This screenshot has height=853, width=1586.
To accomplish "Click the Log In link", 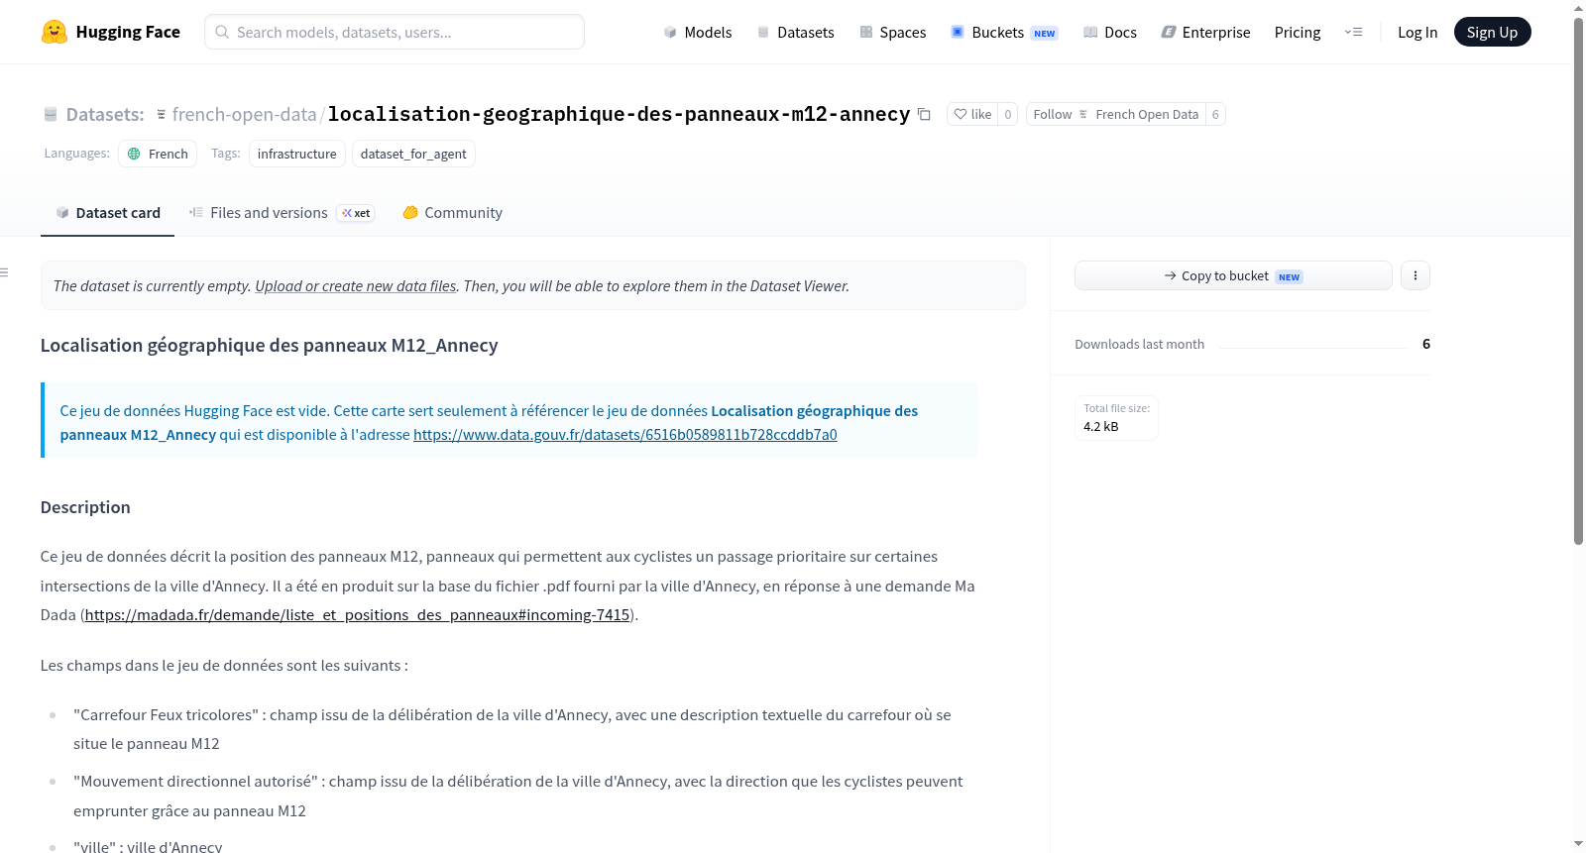I will (x=1417, y=32).
